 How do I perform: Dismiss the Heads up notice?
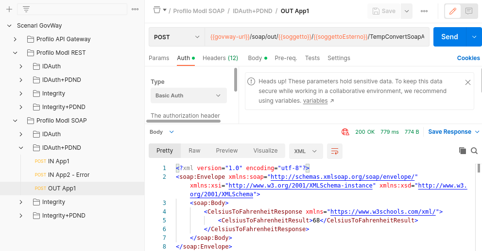pos(468,82)
